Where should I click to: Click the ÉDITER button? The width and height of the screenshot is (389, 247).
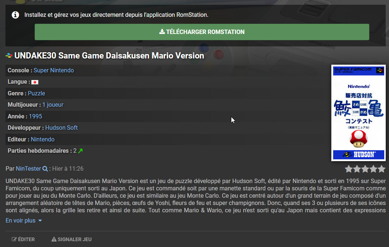coord(23,239)
